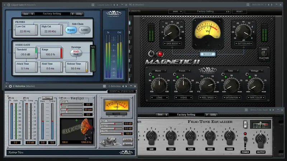287x161 pixels.
Task: Click the Vinylizer Speed slider
Action: (x=71, y=109)
